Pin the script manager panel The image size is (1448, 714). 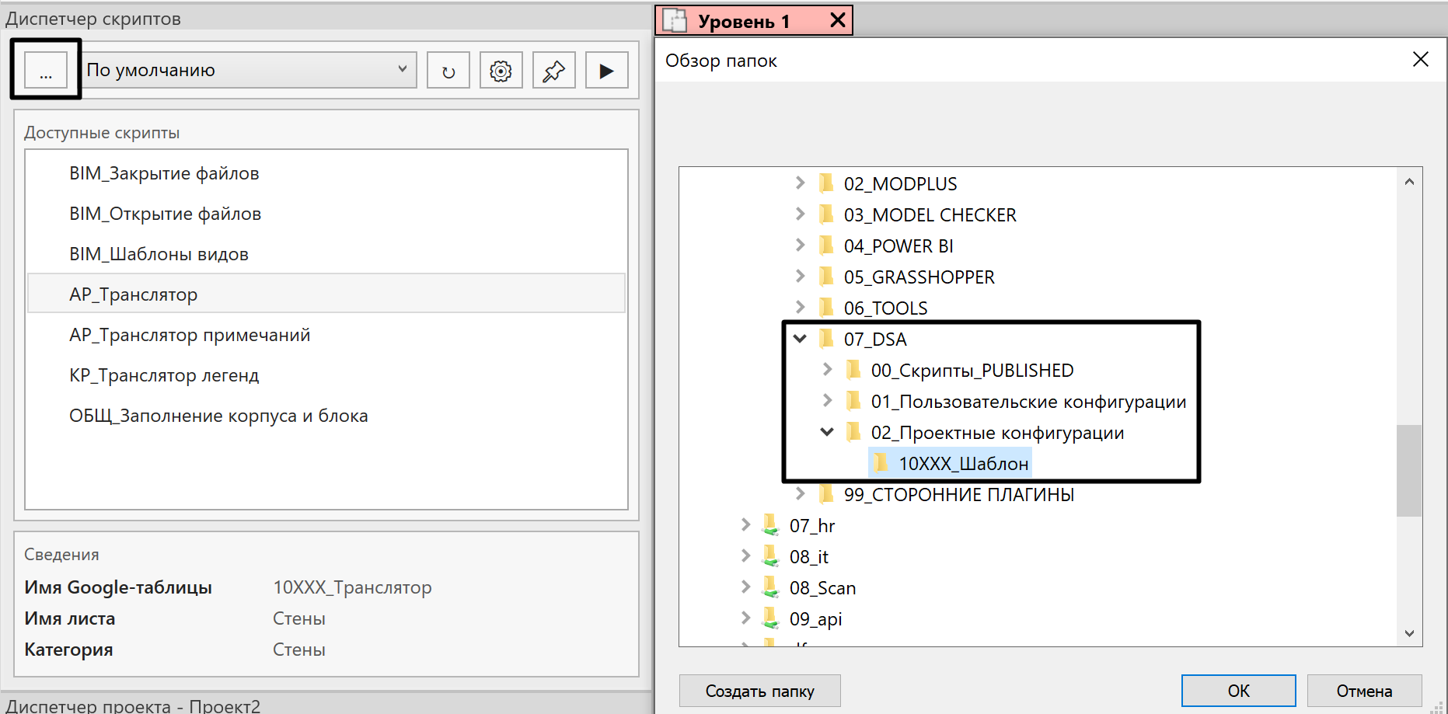click(554, 71)
